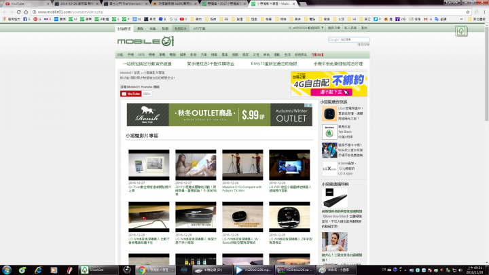Click the address bar URL
The image size is (489, 275).
71,12
